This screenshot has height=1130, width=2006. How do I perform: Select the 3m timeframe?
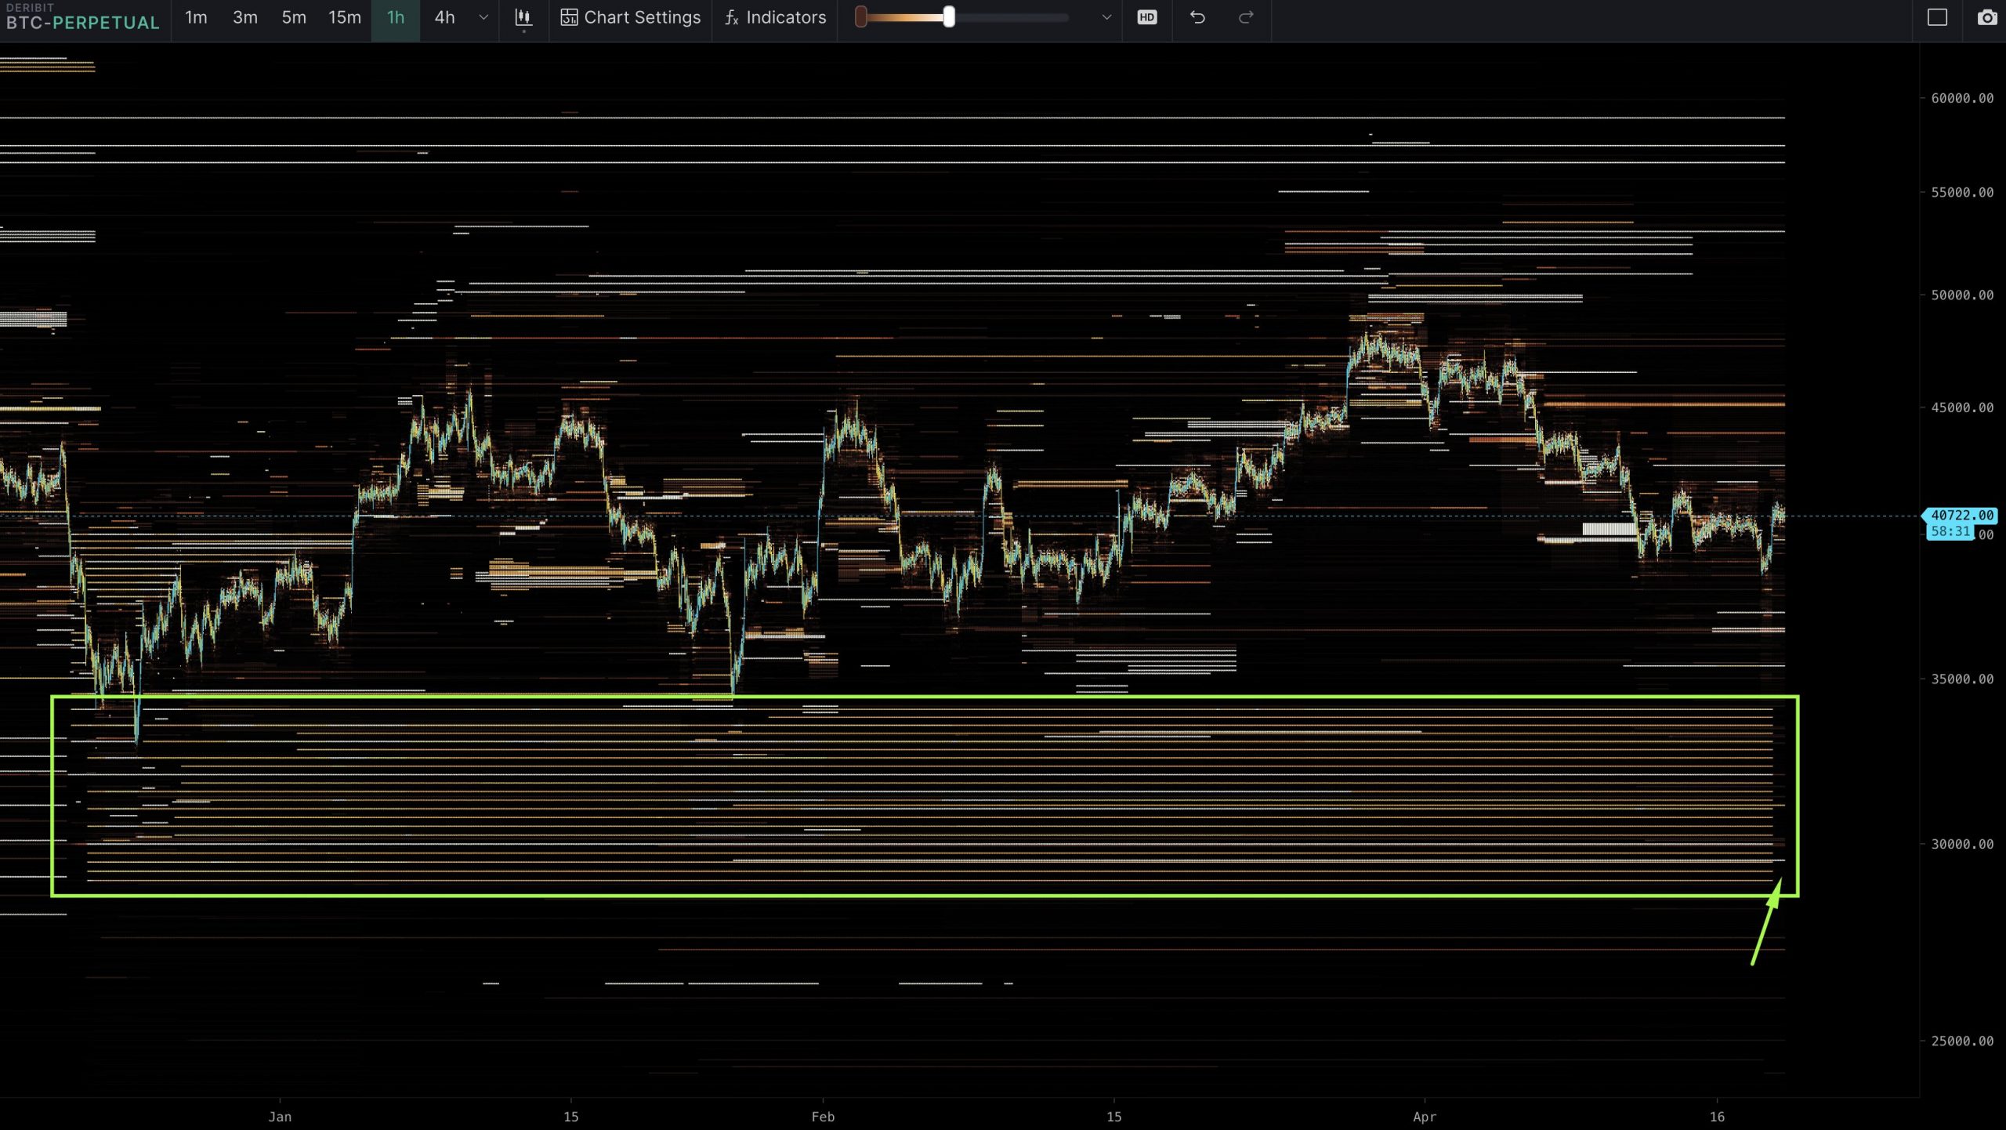tap(244, 17)
